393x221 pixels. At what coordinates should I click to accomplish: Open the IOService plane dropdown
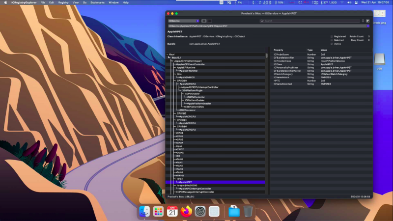[x=183, y=21]
